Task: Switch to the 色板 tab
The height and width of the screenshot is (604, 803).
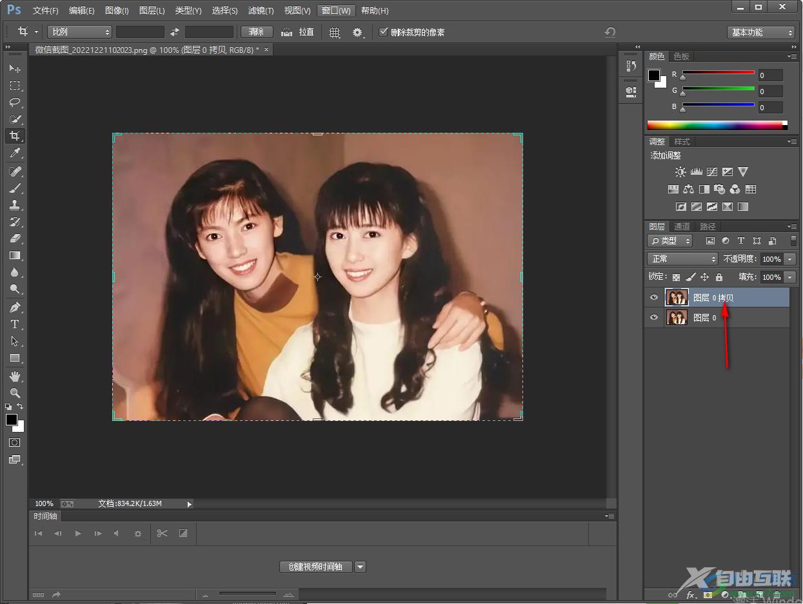Action: tap(681, 56)
